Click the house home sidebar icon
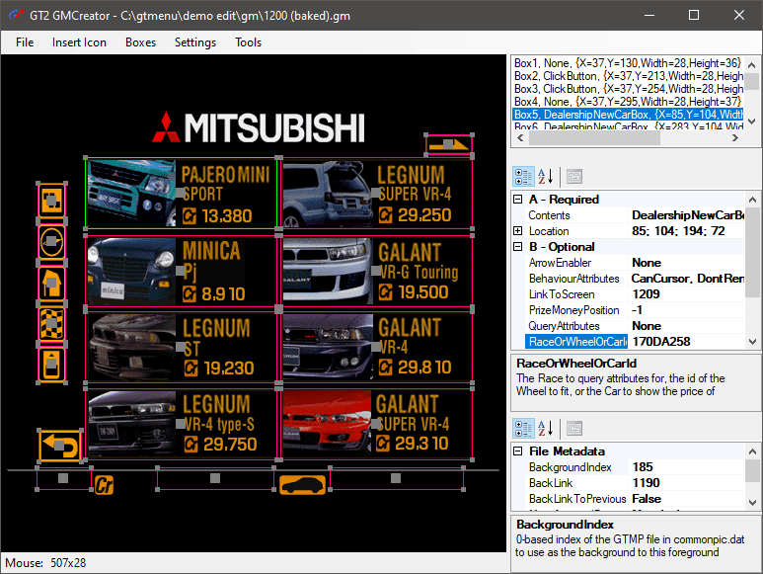The image size is (763, 574). coord(51,283)
